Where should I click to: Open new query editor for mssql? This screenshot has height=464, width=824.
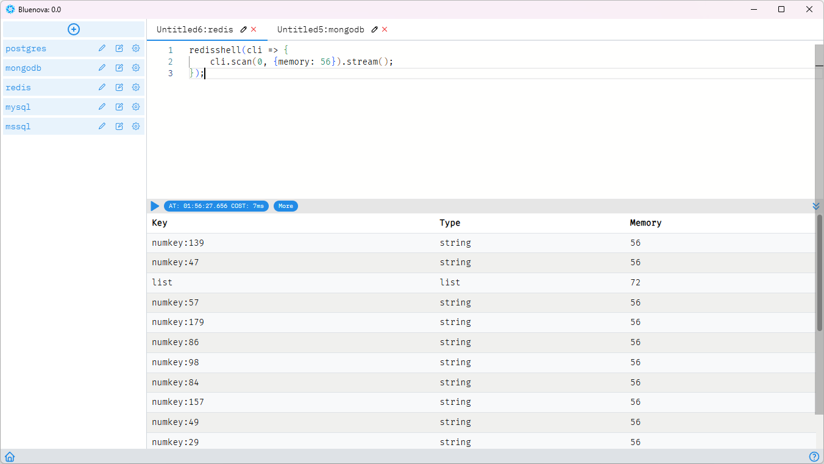click(119, 126)
